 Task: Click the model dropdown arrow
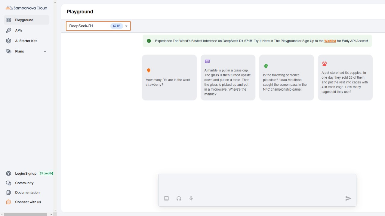point(126,26)
